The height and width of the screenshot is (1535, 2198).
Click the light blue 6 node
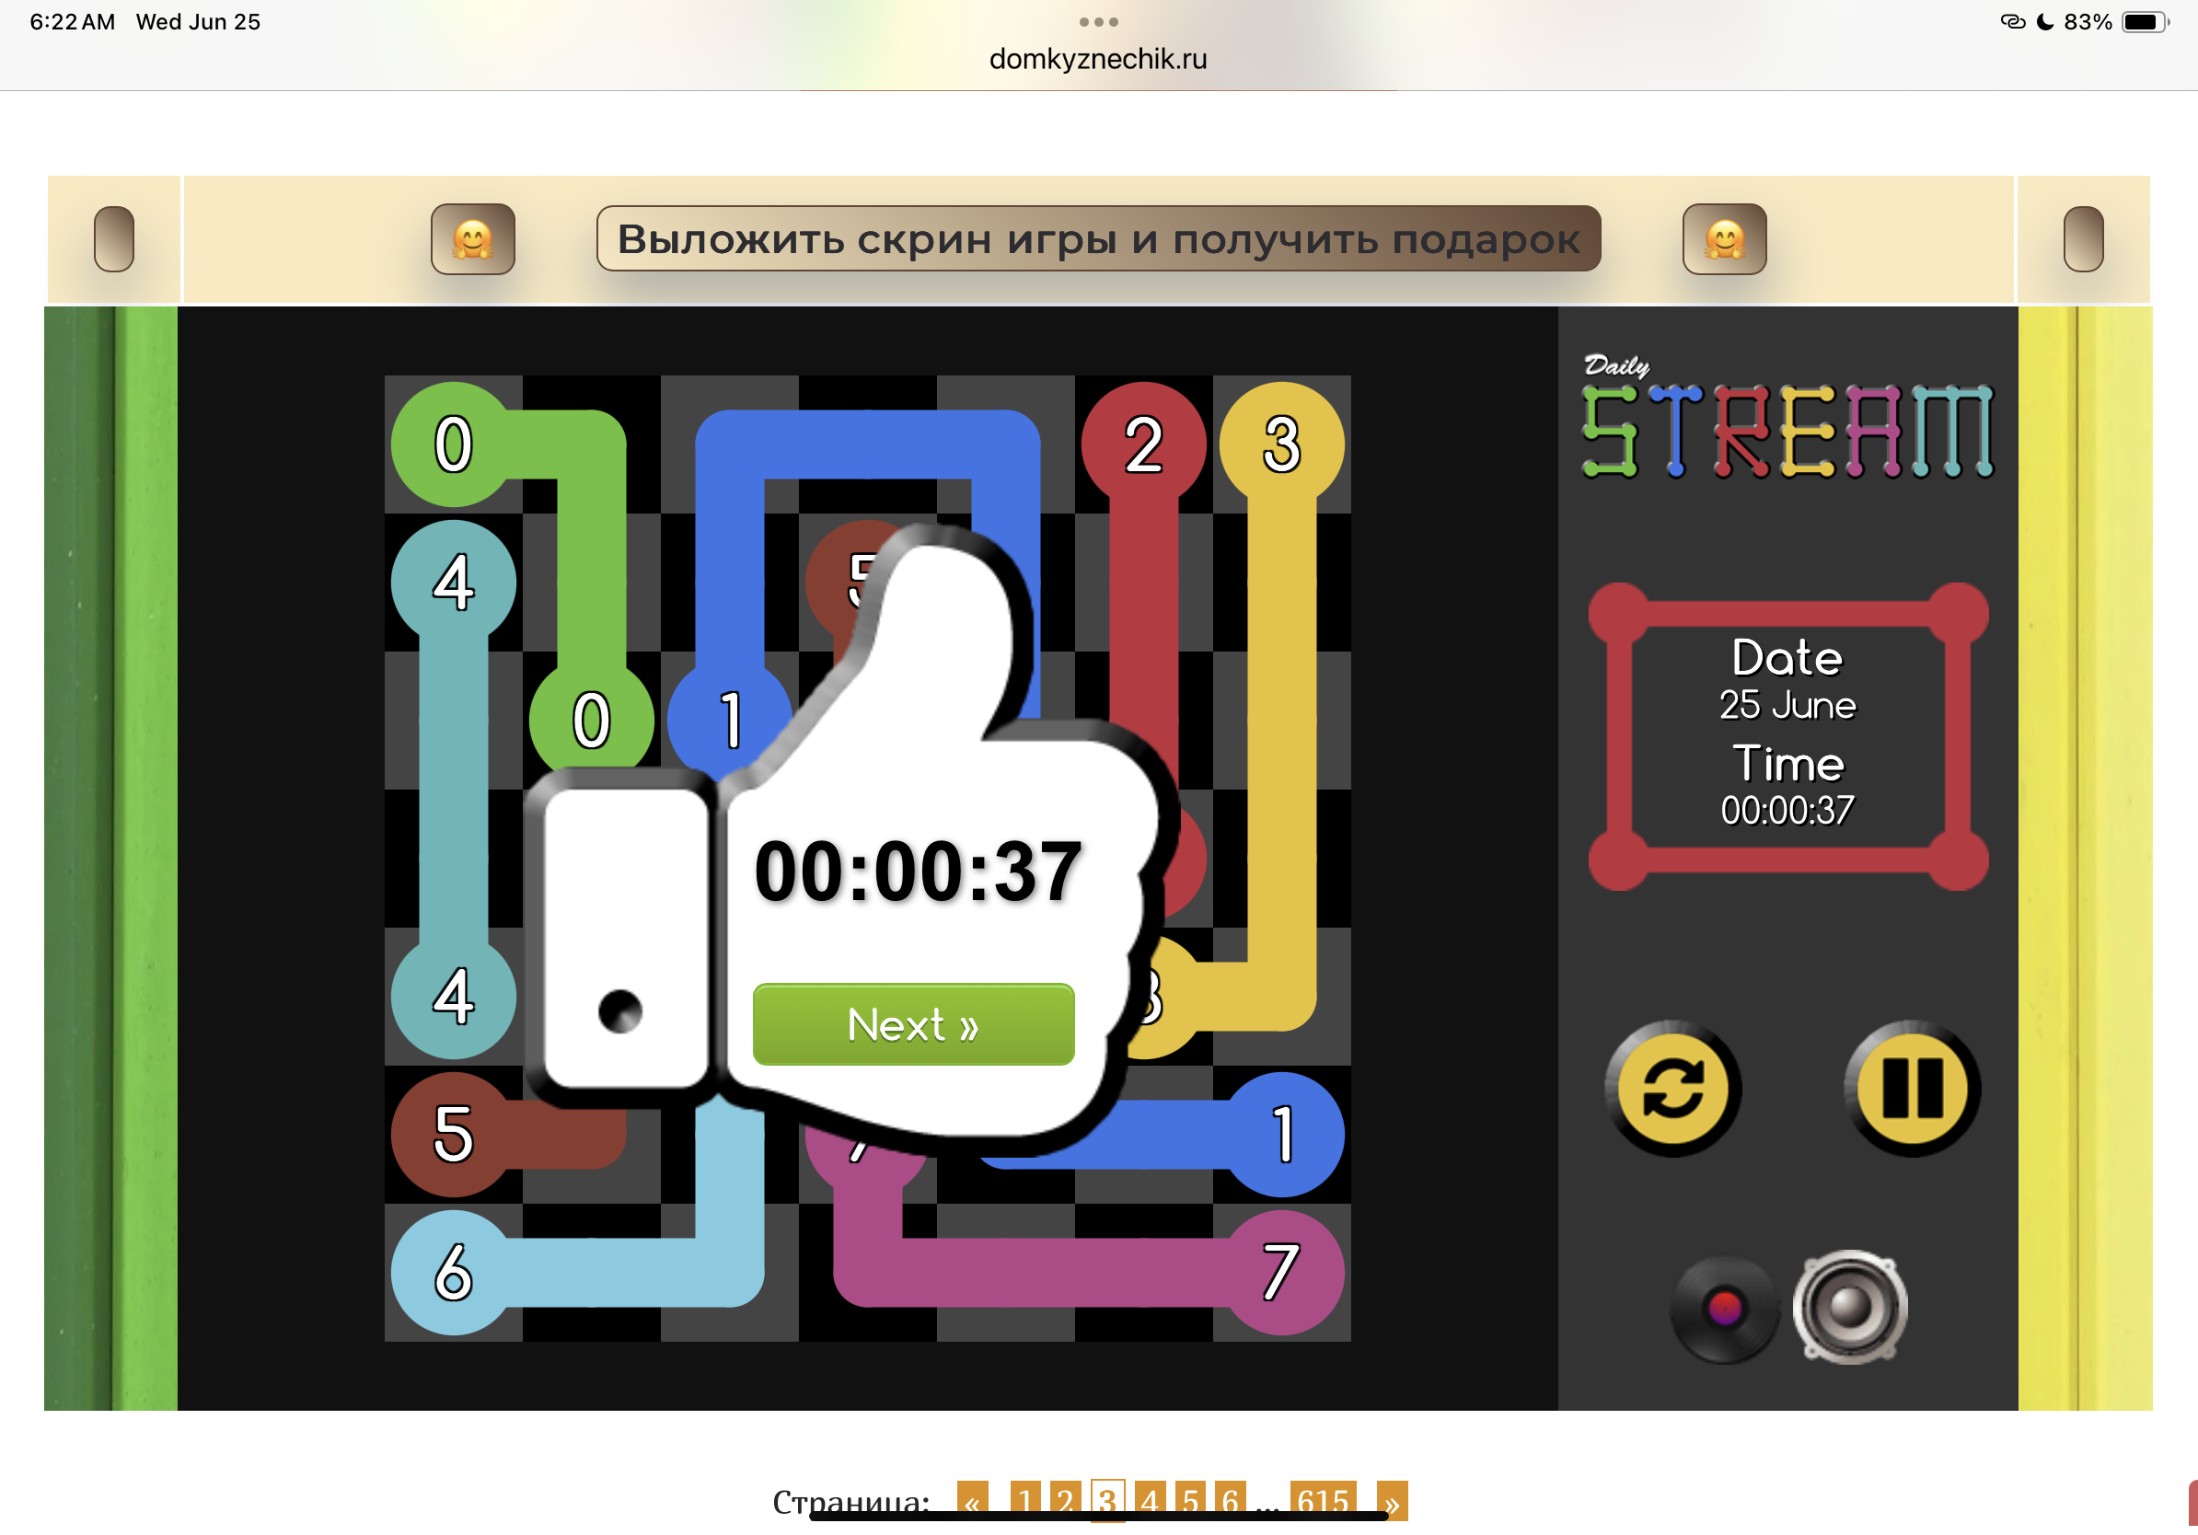[x=454, y=1272]
